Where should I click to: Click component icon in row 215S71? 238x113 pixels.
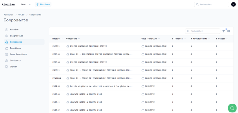click(68, 46)
